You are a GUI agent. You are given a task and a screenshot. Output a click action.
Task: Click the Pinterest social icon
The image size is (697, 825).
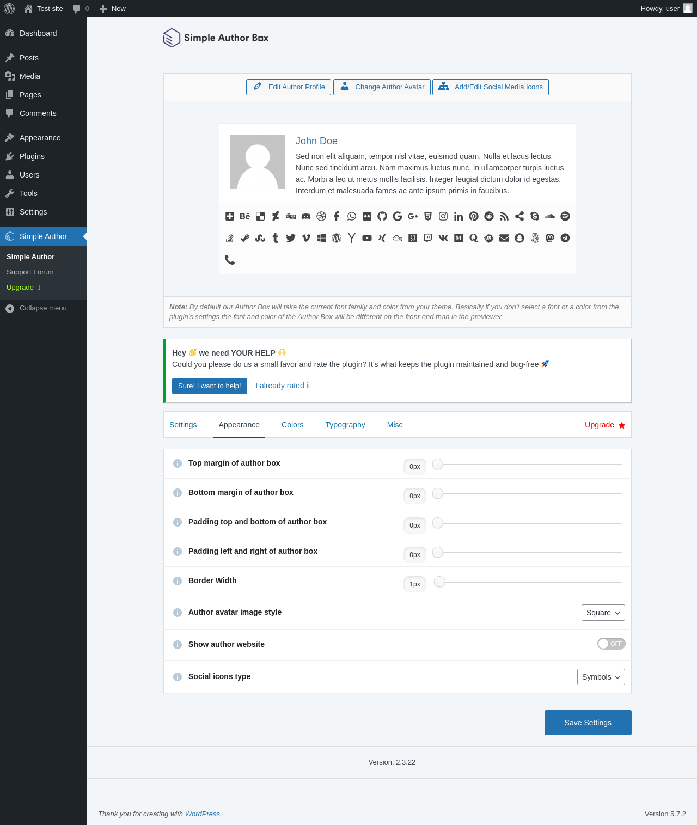pyautogui.click(x=474, y=216)
